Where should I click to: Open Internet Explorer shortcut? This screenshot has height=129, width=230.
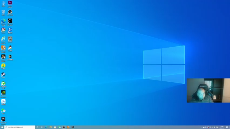tap(3, 40)
